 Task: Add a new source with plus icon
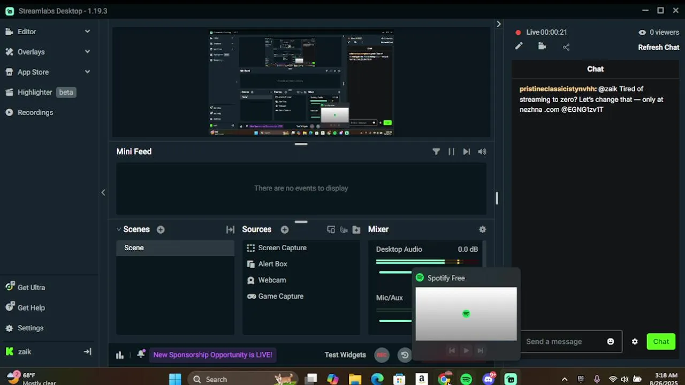pyautogui.click(x=285, y=229)
